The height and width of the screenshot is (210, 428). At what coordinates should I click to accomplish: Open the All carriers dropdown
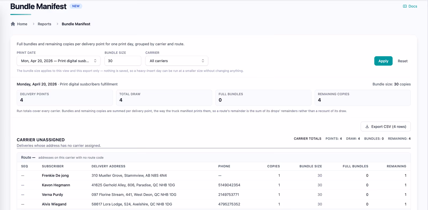pos(177,61)
